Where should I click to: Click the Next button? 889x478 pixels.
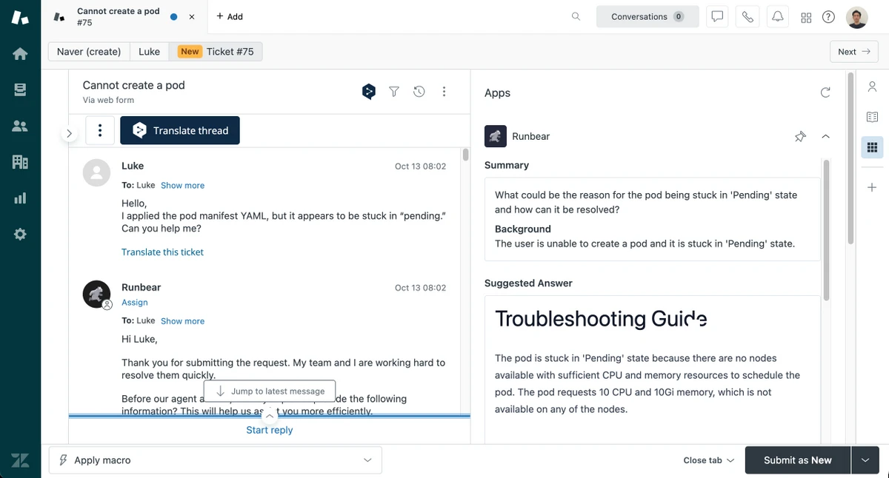(x=853, y=52)
